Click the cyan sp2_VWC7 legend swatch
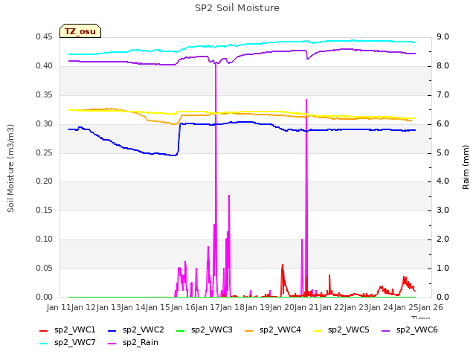Image resolution: width=476 pixels, height=357 pixels. (44, 344)
